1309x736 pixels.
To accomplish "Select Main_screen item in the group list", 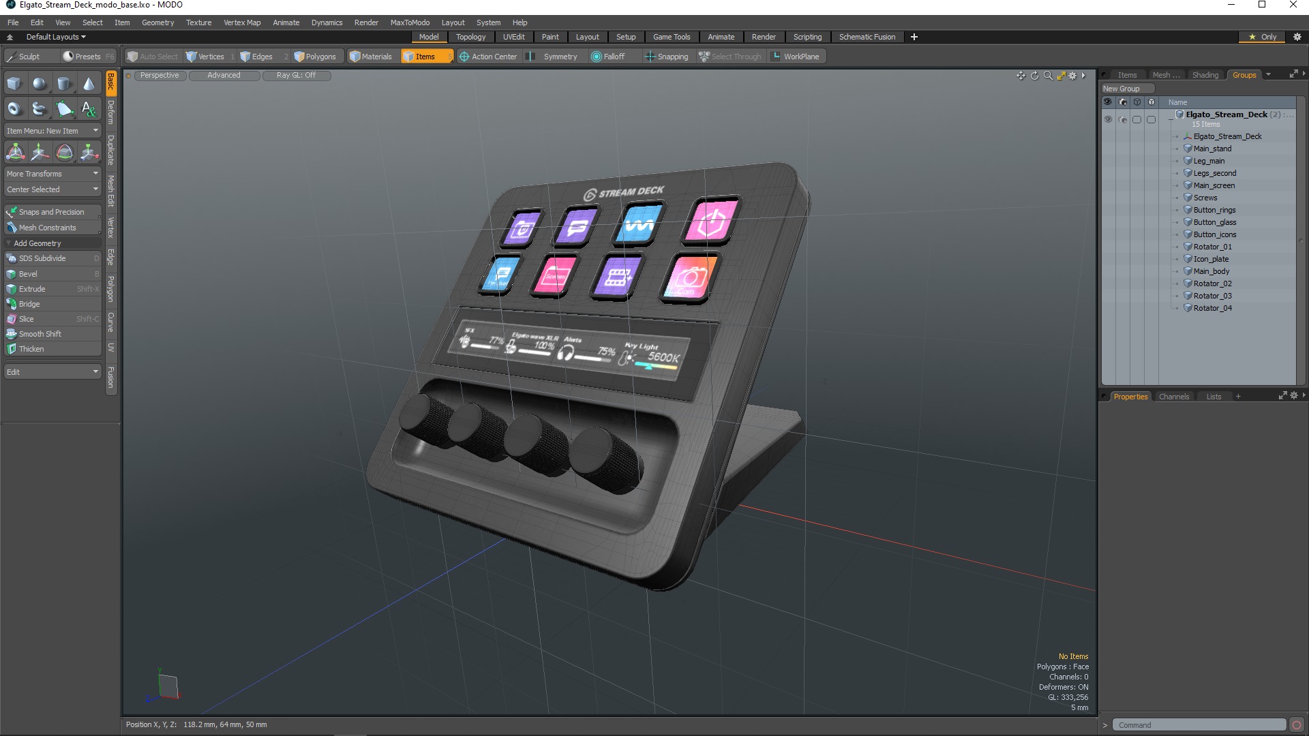I will [1214, 185].
